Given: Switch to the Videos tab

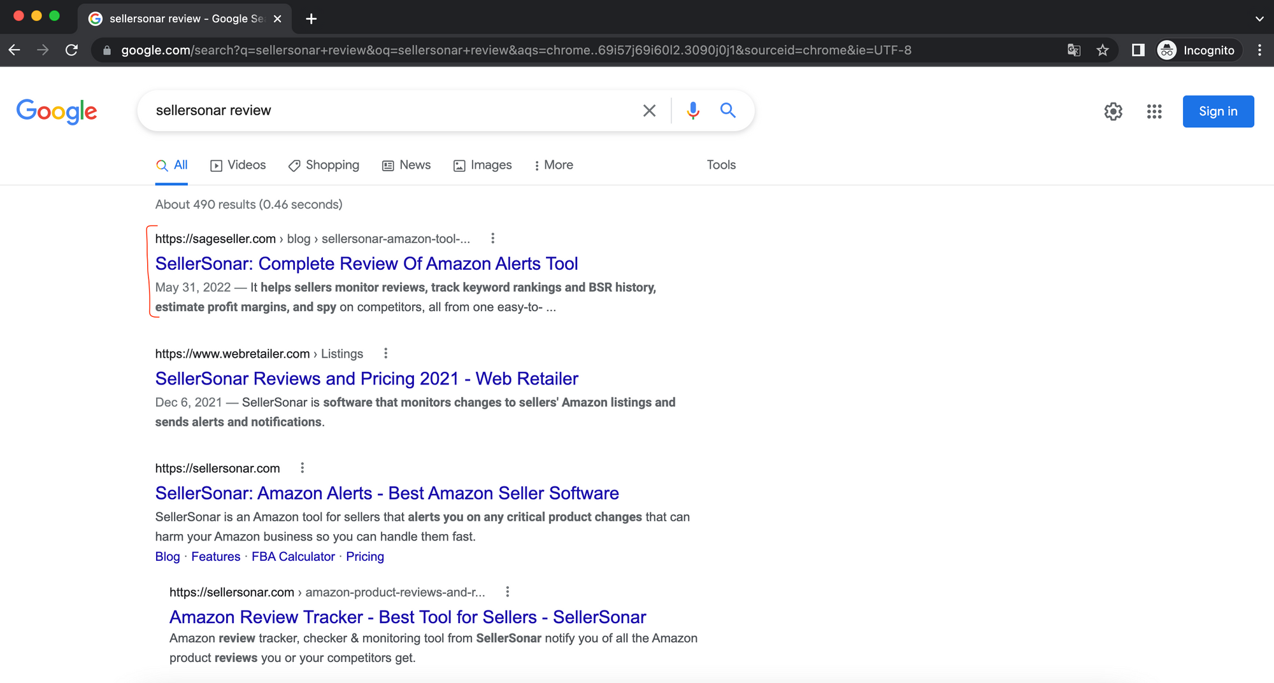Looking at the screenshot, I should tap(238, 165).
